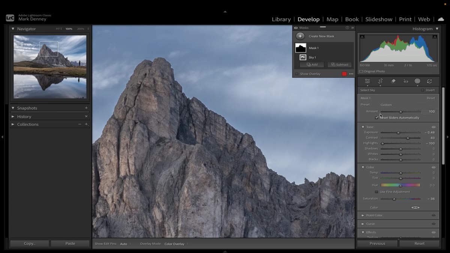Expand the Curve section

point(363,224)
